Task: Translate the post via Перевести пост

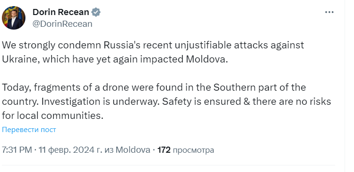Action: tap(29, 130)
